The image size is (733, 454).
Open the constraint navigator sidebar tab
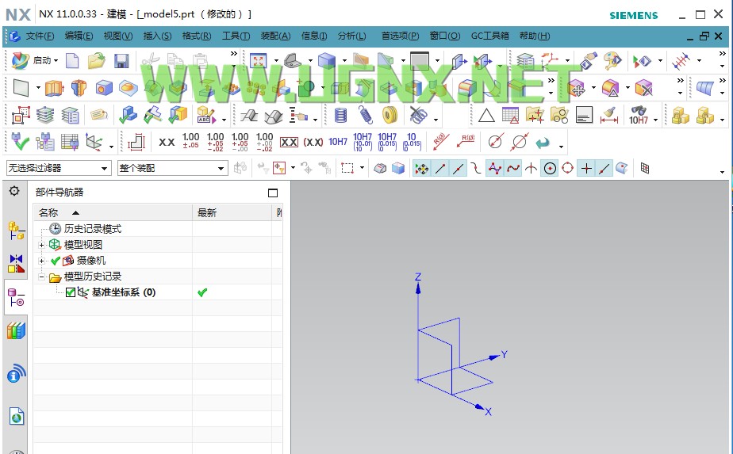click(x=16, y=263)
